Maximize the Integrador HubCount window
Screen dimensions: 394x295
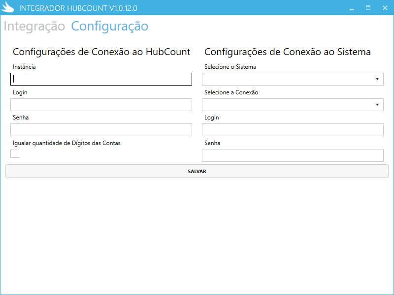368,8
